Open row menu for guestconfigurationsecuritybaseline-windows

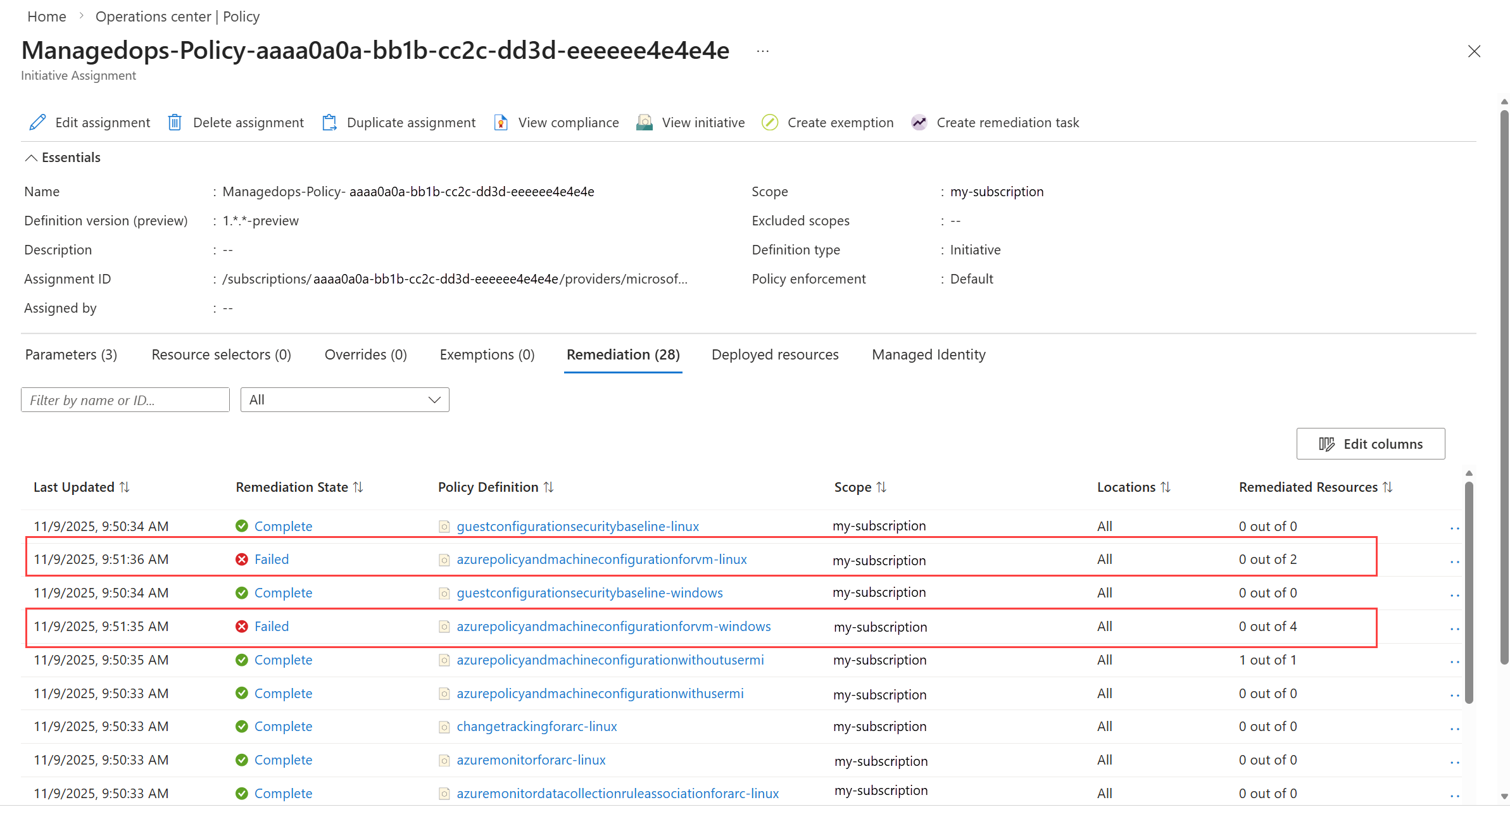click(x=1454, y=595)
